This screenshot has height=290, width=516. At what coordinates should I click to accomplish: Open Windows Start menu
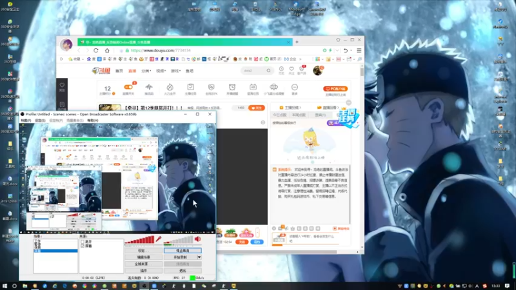coord(5,286)
